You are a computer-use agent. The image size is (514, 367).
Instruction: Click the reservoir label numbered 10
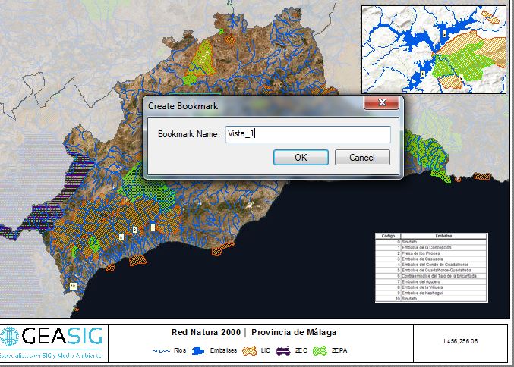pos(72,286)
